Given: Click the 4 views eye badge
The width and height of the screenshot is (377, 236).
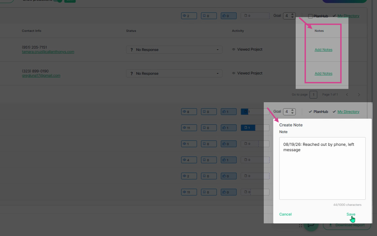Looking at the screenshot, I should coord(189,160).
